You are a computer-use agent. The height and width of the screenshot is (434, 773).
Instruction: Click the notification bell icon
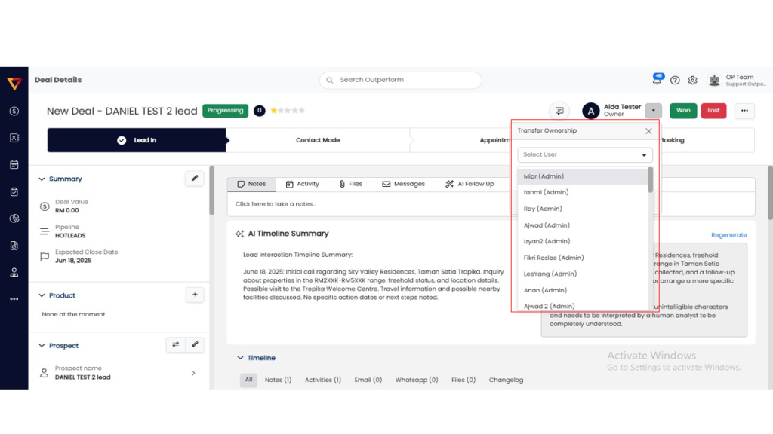tap(657, 80)
